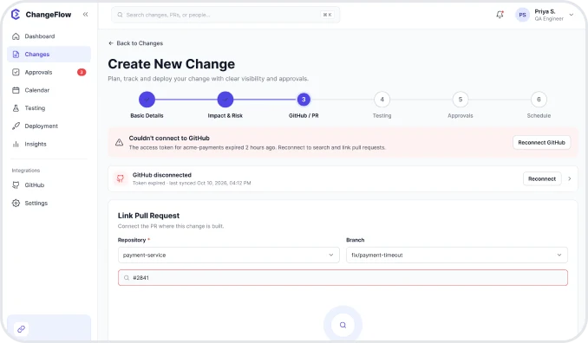
Task: Open the Testing sidebar item
Action: pos(49,108)
